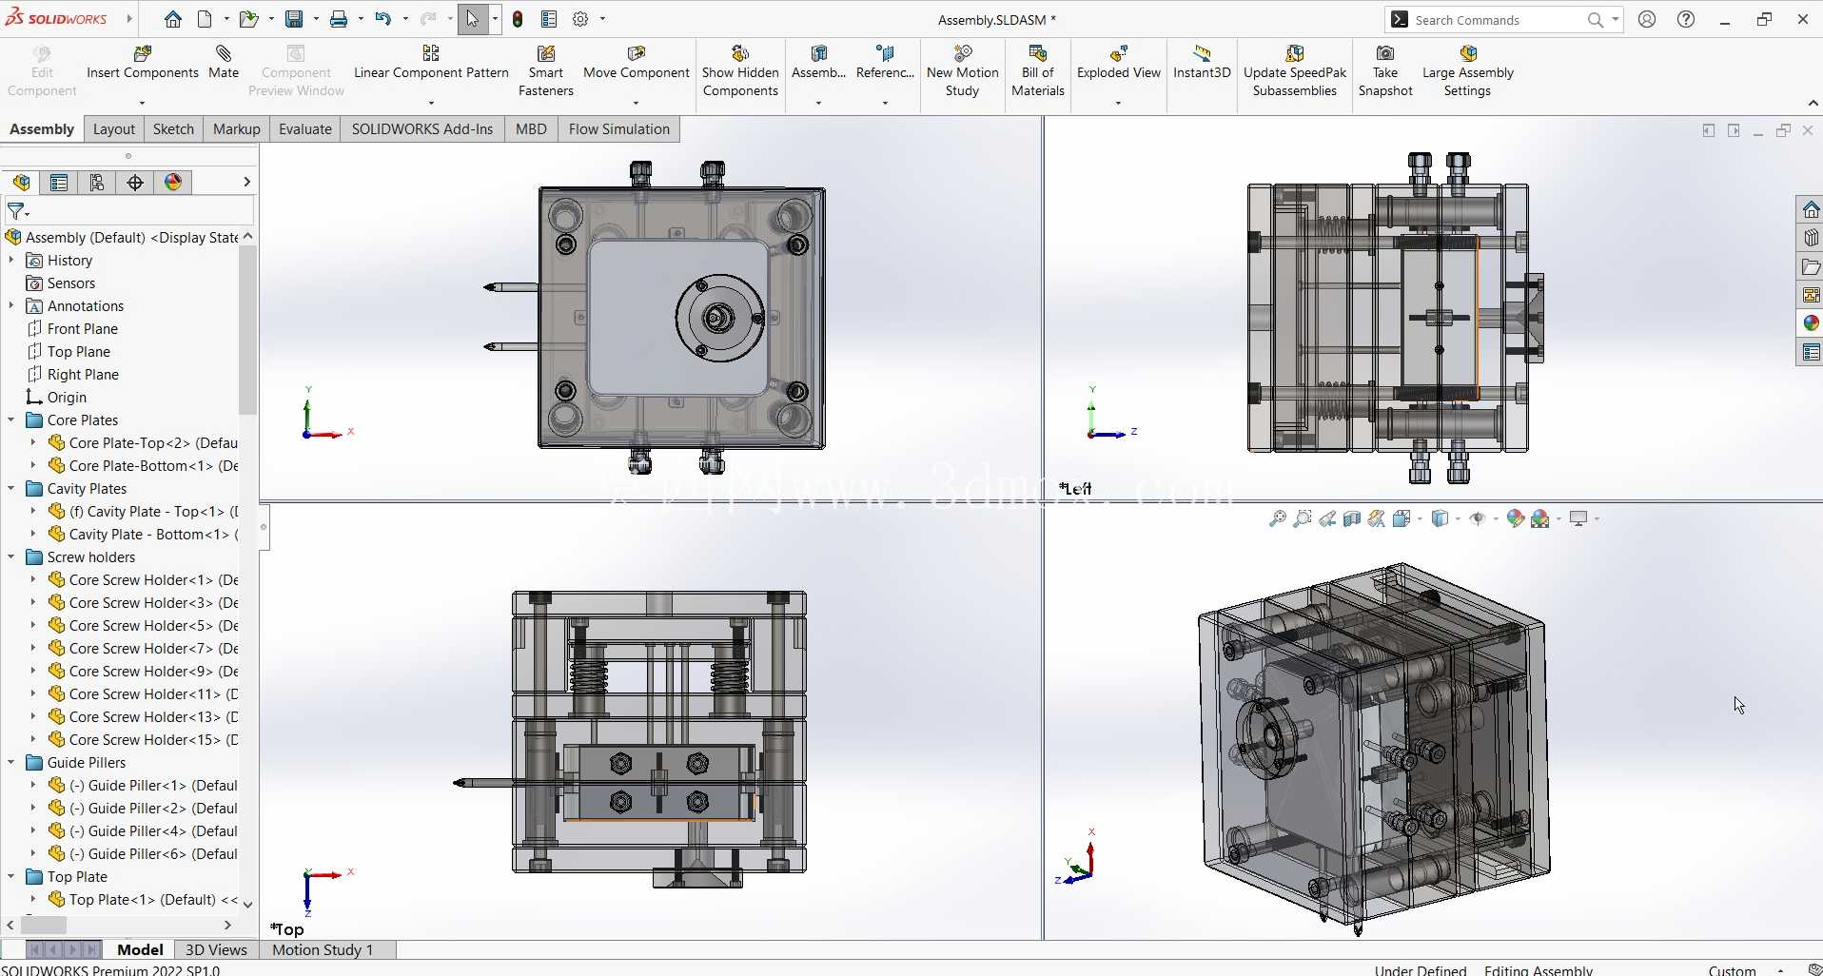This screenshot has height=976, width=1823.
Task: Click the Home icon in title bar
Action: (x=172, y=19)
